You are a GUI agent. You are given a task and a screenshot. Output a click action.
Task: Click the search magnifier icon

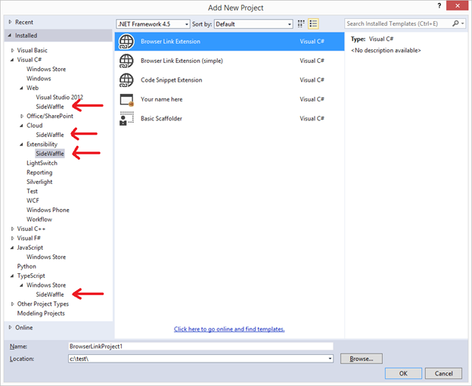(455, 23)
